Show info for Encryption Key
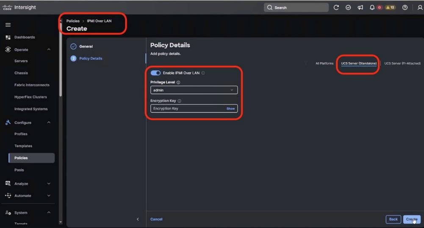Screen dimensions: 424x228 click(x=179, y=101)
